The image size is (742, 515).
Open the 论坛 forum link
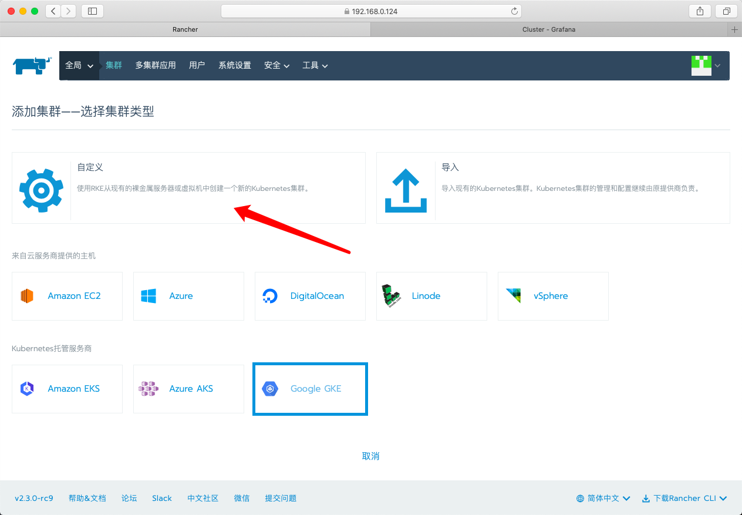129,499
